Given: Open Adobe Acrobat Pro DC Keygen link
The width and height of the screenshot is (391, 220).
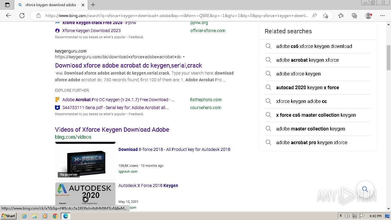Looking at the screenshot, I should (x=118, y=100).
